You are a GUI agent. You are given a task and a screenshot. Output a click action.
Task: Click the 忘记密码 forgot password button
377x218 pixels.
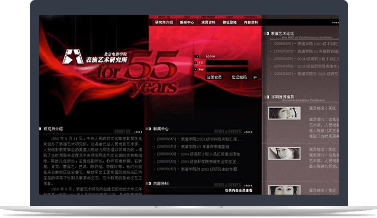tap(239, 77)
